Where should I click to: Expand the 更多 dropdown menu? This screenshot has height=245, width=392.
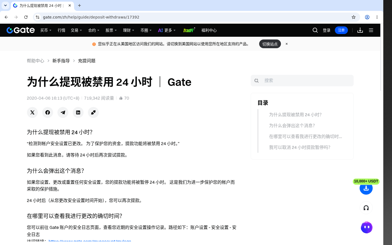pos(167,30)
